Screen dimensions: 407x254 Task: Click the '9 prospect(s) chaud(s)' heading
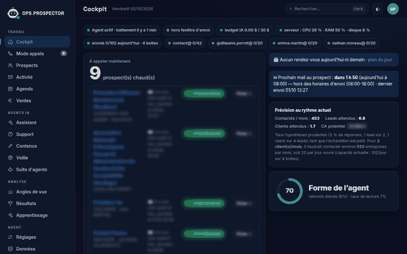click(122, 74)
